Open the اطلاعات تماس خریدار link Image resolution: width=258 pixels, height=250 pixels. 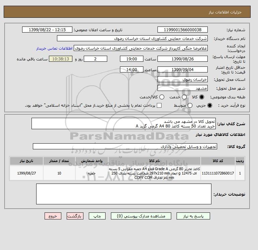pos(54,48)
